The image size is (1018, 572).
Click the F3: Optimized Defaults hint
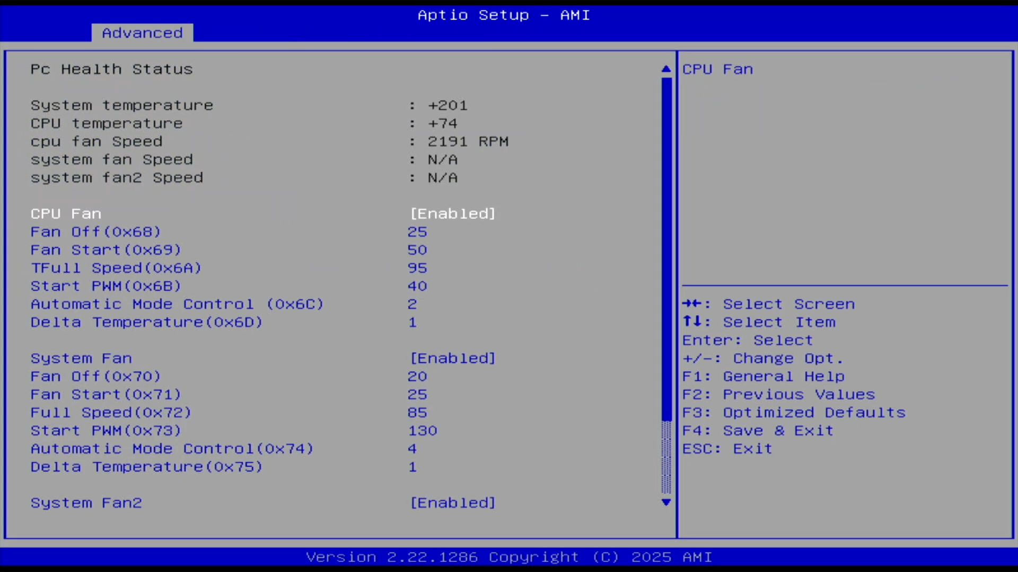coord(793,413)
